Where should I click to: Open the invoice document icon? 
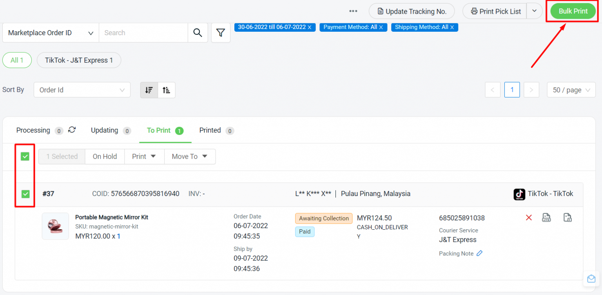pyautogui.click(x=567, y=218)
